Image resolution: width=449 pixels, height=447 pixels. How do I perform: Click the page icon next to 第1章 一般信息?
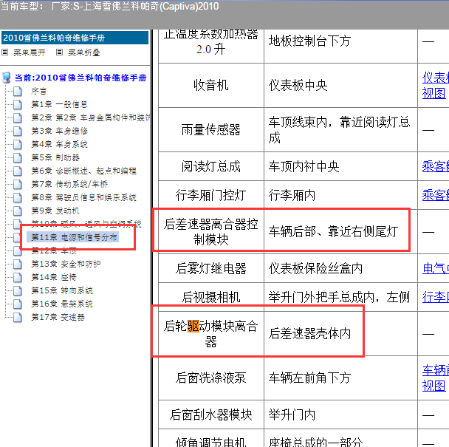pyautogui.click(x=18, y=105)
